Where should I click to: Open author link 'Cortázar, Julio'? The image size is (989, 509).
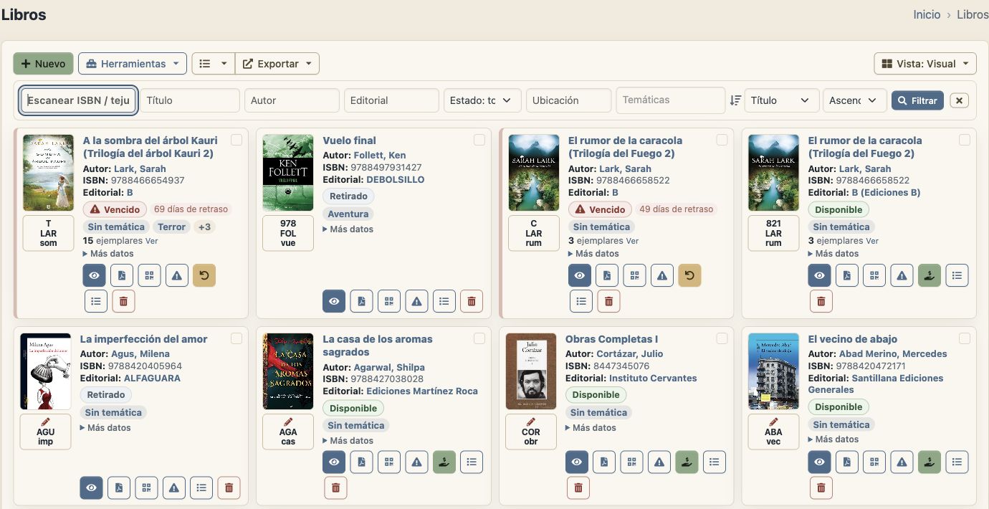630,353
